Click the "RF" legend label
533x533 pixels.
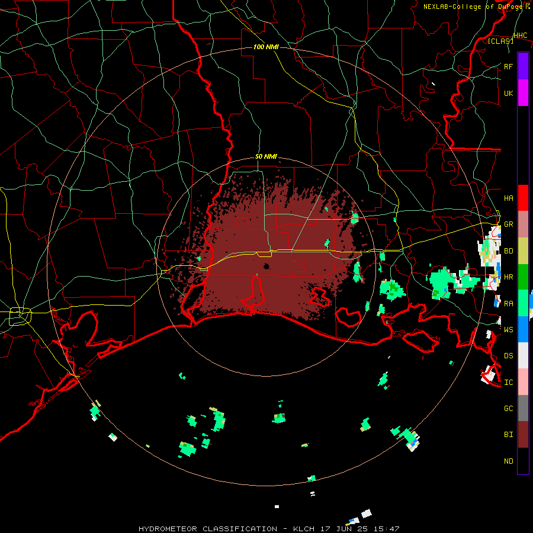pyautogui.click(x=508, y=66)
